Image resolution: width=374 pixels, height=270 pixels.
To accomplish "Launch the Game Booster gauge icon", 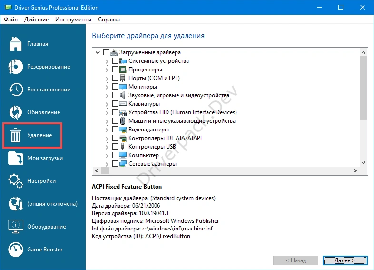I will (x=16, y=250).
